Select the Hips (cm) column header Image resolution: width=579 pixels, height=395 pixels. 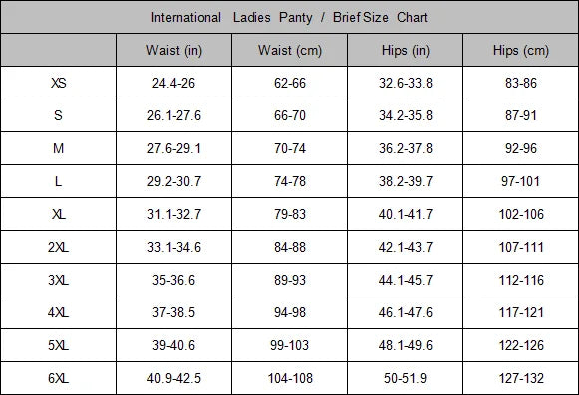[x=521, y=50]
